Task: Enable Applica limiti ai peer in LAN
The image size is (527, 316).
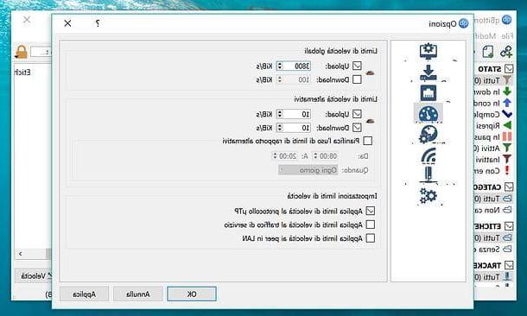Action: tap(370, 238)
